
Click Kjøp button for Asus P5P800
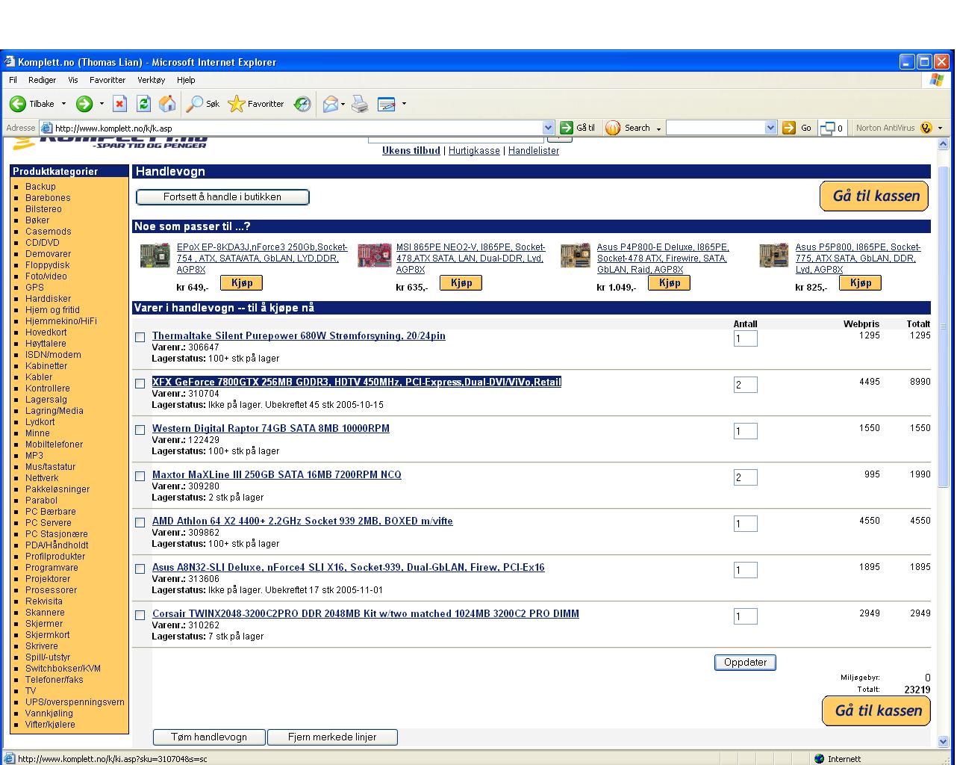861,282
